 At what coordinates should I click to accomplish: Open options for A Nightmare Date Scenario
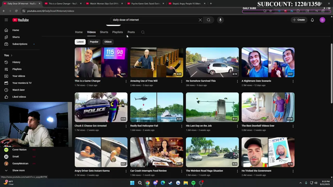click(293, 81)
